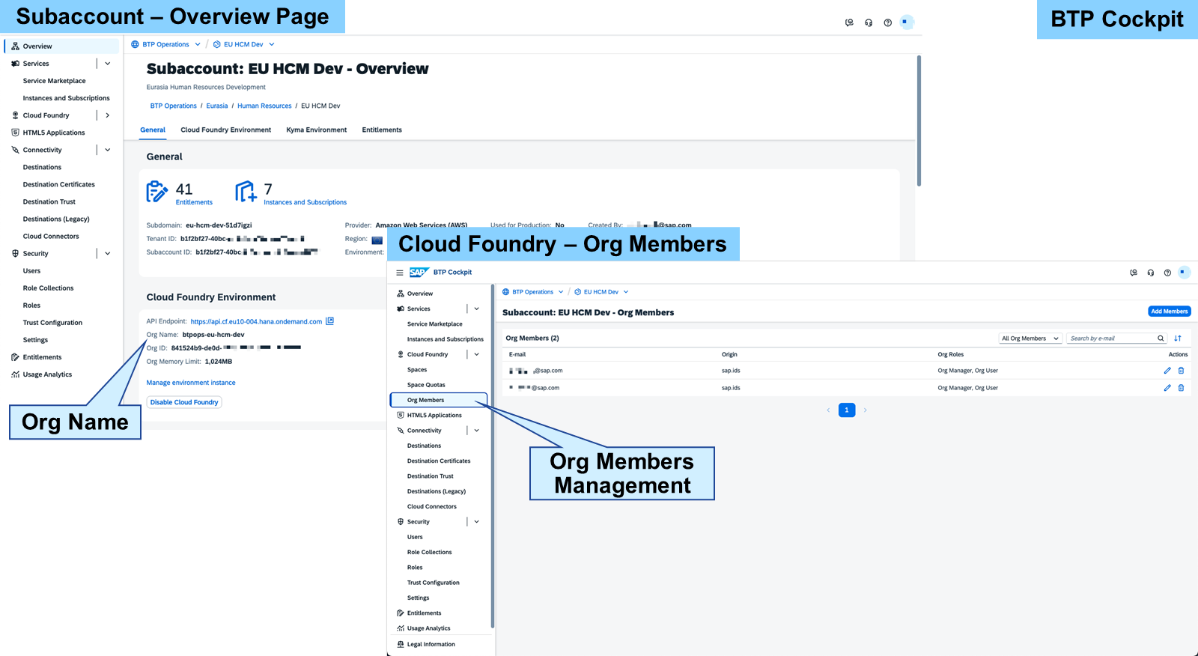Open the Entitlements tab next to Kyma Environment
Viewport: 1198px width, 656px height.
tap(382, 130)
